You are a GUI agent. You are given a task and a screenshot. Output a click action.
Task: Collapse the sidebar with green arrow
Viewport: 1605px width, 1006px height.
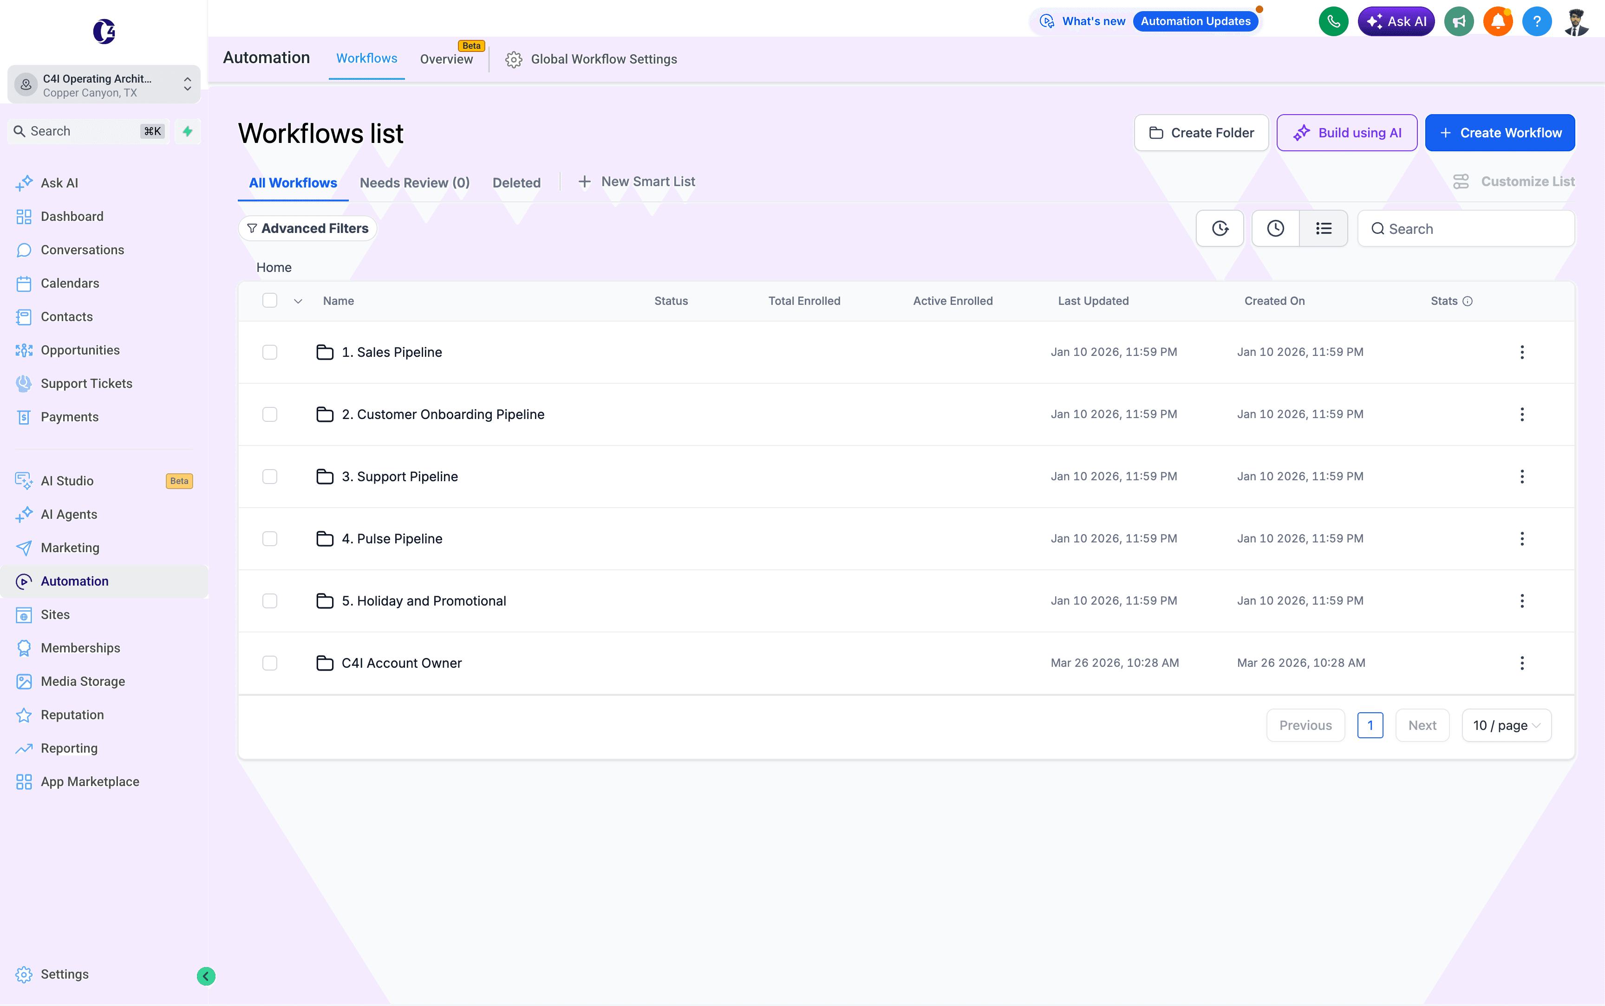(x=206, y=975)
